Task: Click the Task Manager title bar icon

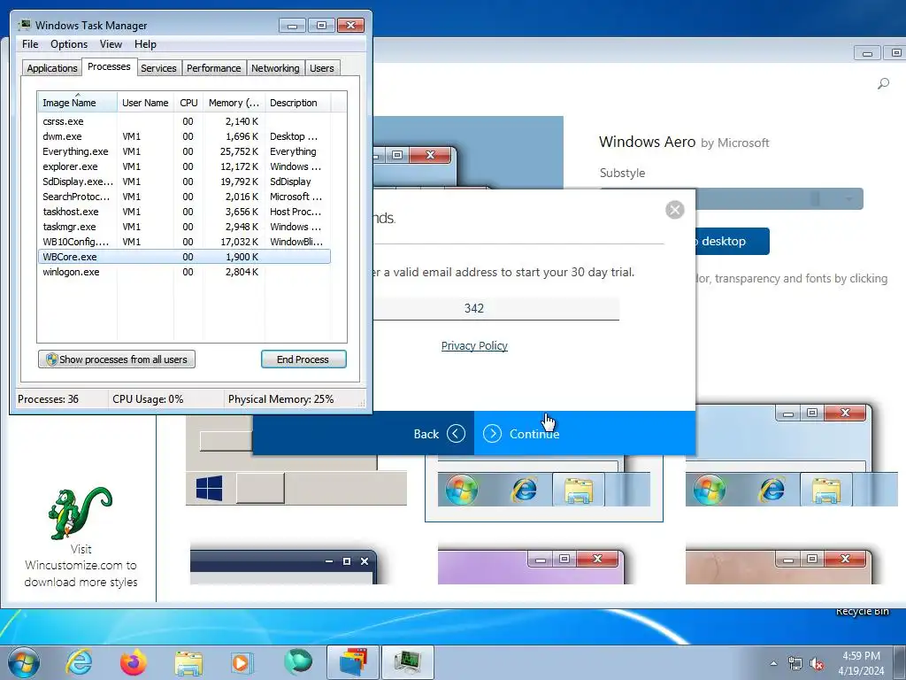Action: click(24, 25)
